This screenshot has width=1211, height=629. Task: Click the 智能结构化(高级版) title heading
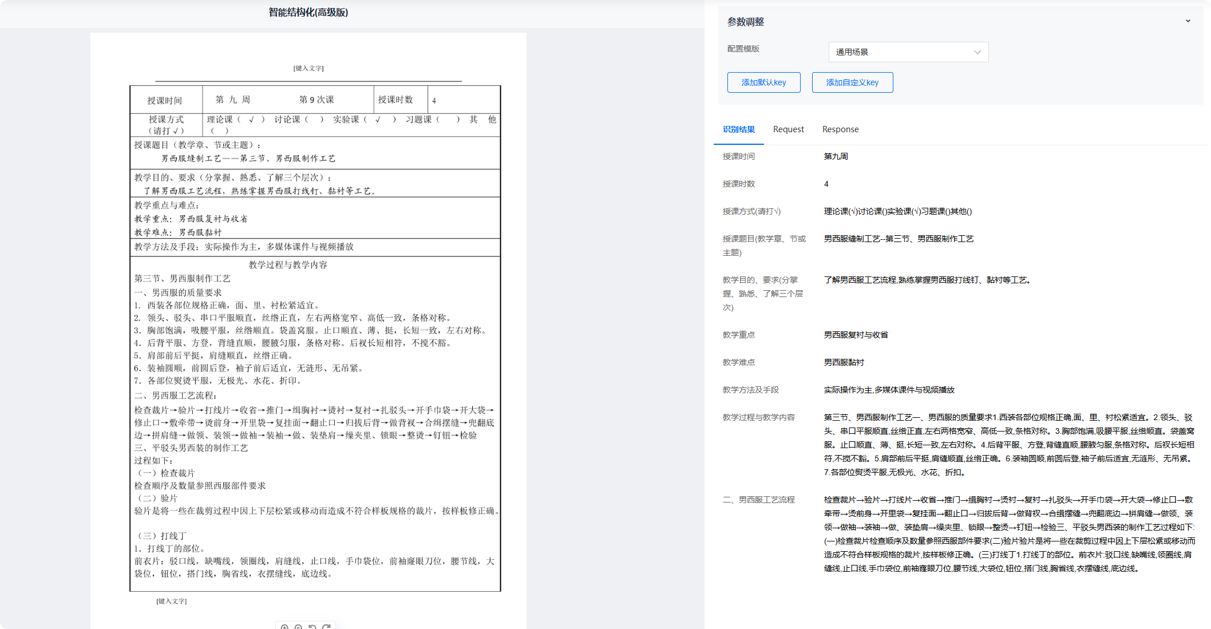[308, 13]
